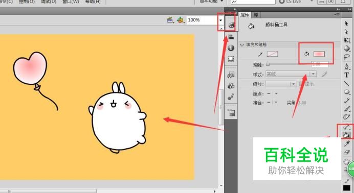Open the 100% zoom level dropdown arrow
354x193 pixels.
click(220, 20)
